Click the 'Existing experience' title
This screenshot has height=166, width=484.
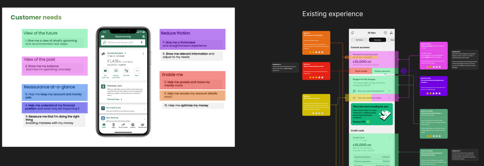[332, 14]
